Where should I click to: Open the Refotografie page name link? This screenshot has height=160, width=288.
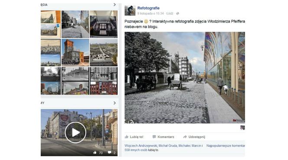coord(148,8)
